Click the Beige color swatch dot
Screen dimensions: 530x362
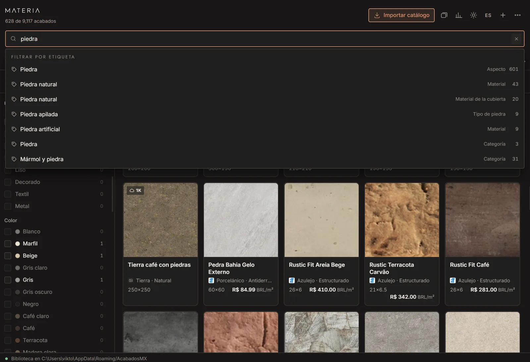coord(18,256)
